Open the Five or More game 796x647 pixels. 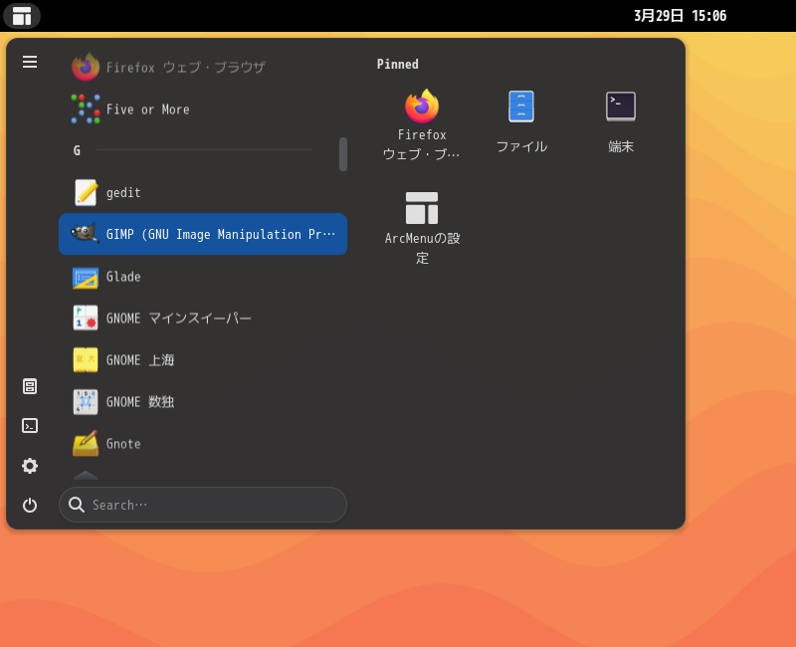(x=203, y=109)
